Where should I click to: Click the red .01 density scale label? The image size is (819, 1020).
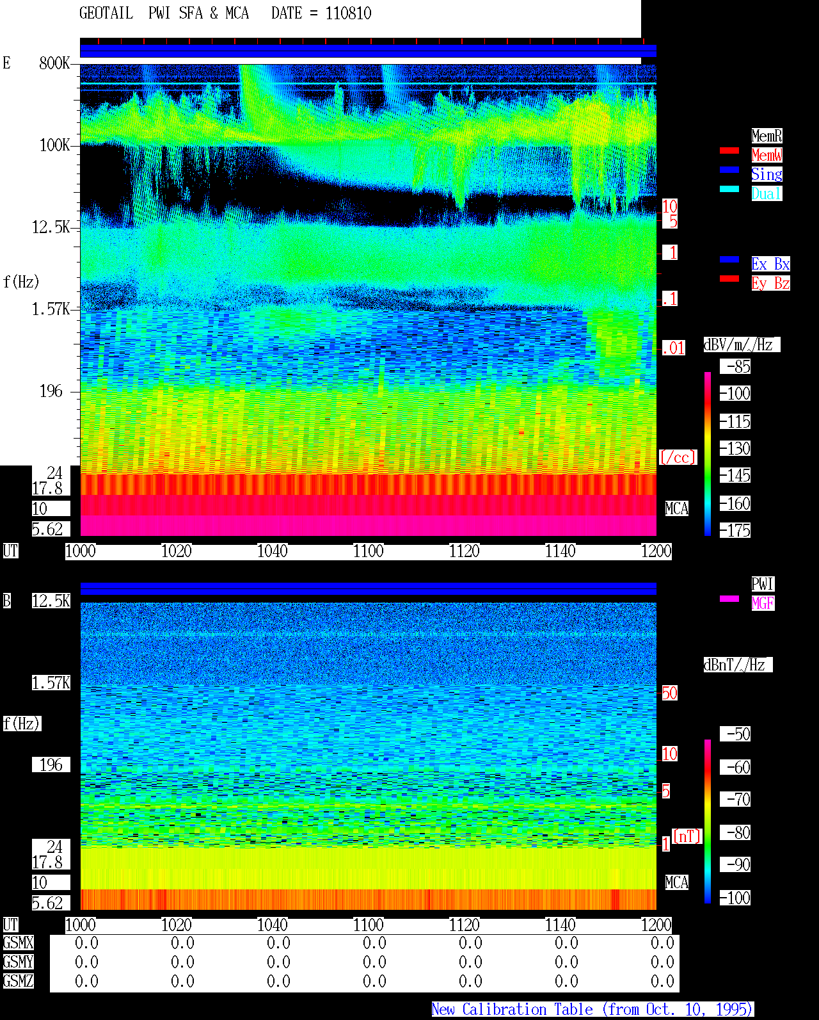click(673, 348)
